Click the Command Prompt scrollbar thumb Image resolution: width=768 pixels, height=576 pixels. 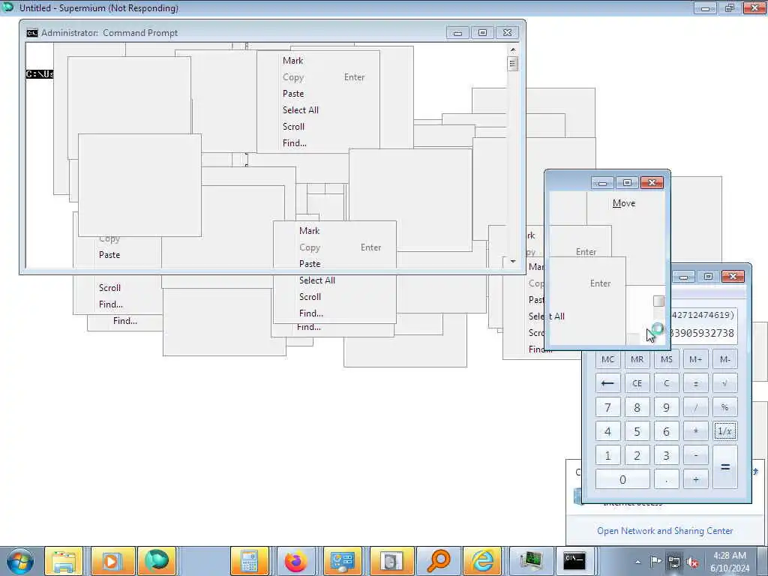pos(513,63)
